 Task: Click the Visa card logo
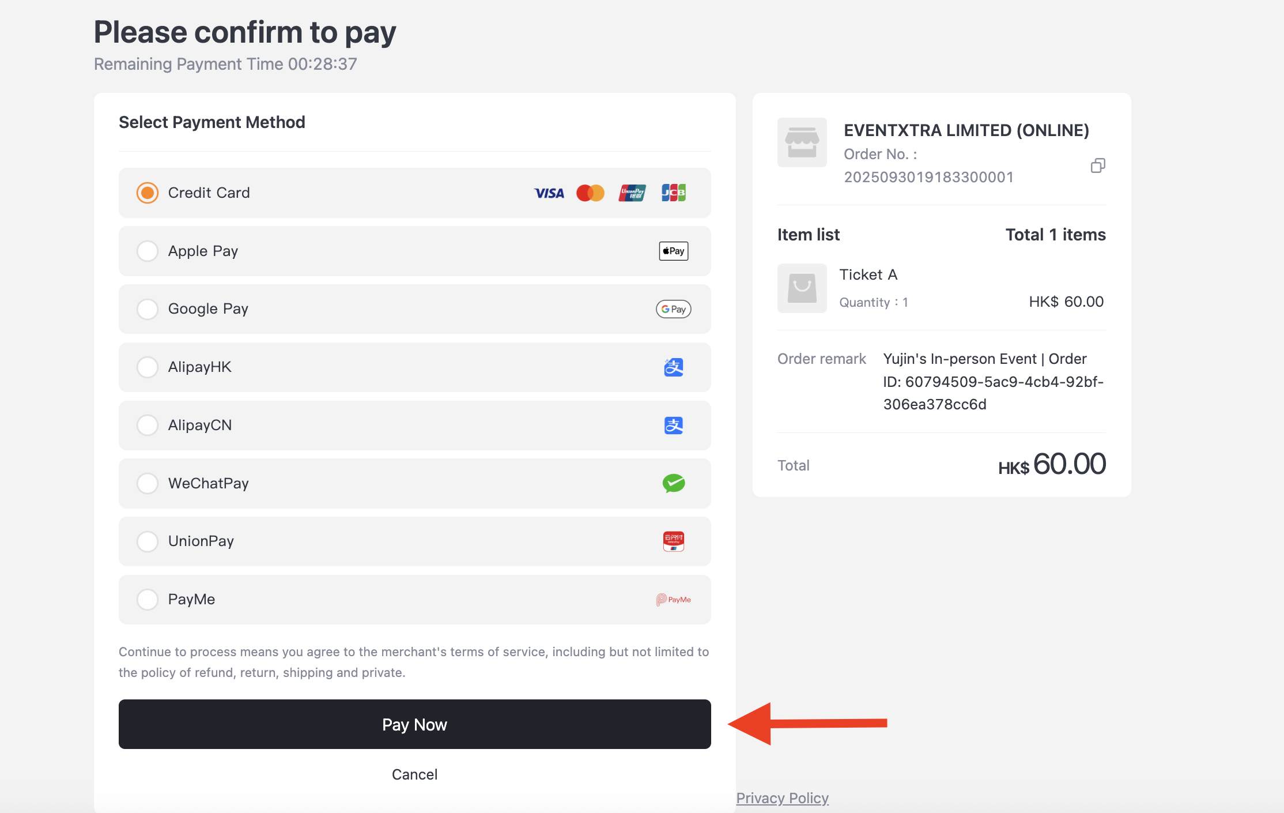coord(549,193)
